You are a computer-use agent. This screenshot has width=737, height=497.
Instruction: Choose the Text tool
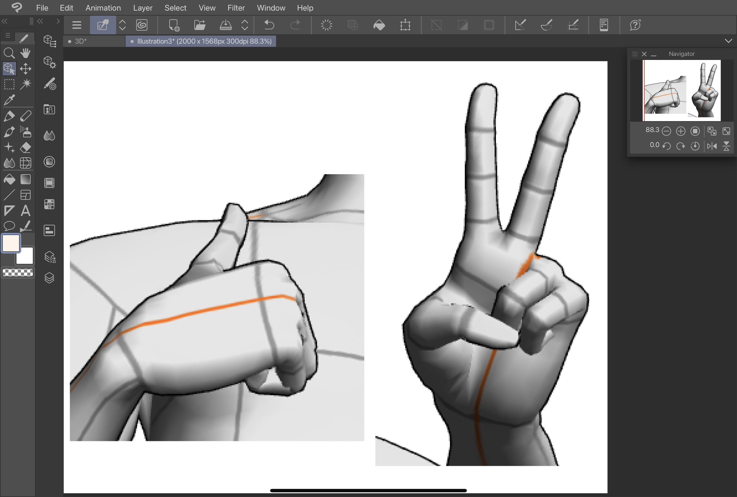(x=25, y=211)
